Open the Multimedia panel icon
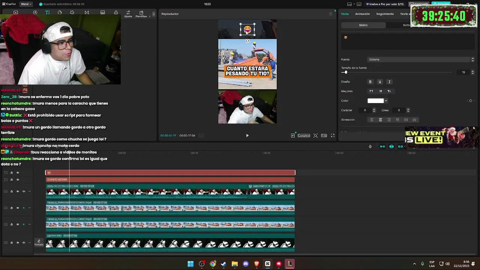 click(x=16, y=13)
